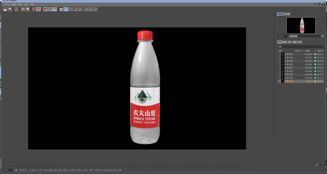Viewport: 327px width, 174px height.
Task: Click the small scroll control at bottom right
Action: [x=319, y=165]
